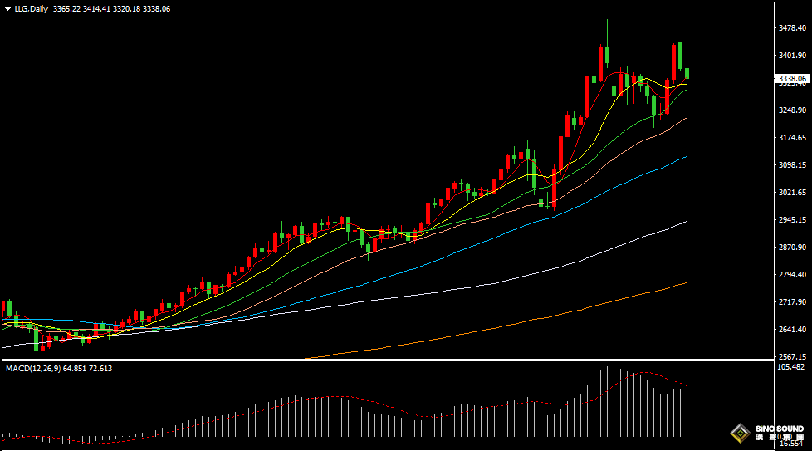Select the tallest green candle at chart peak
Screen dimensions: 812x451
607,54
